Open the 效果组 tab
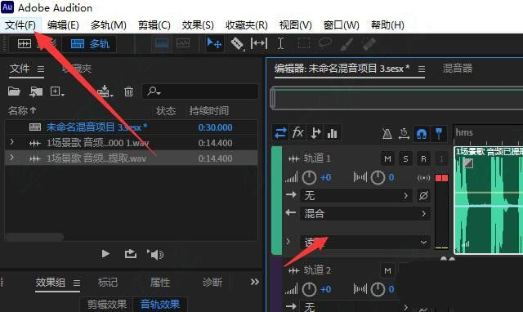The width and height of the screenshot is (523, 312). pos(51,283)
